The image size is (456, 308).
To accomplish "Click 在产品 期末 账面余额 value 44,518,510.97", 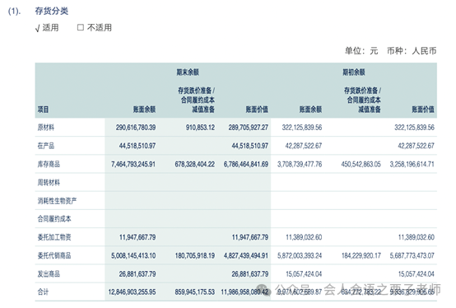I will pos(137,146).
